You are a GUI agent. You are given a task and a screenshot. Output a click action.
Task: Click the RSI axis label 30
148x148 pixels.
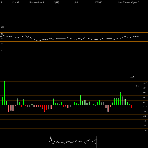(2, 44)
